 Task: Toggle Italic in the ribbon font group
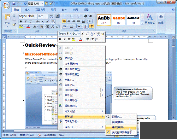[26, 21]
